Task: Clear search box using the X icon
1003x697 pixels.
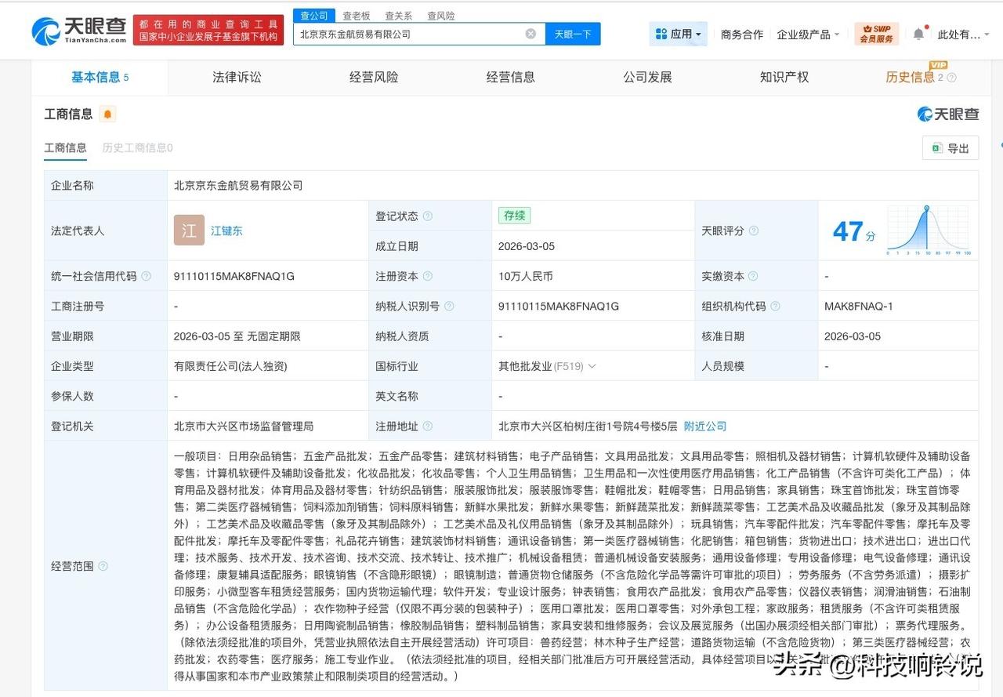Action: (530, 34)
